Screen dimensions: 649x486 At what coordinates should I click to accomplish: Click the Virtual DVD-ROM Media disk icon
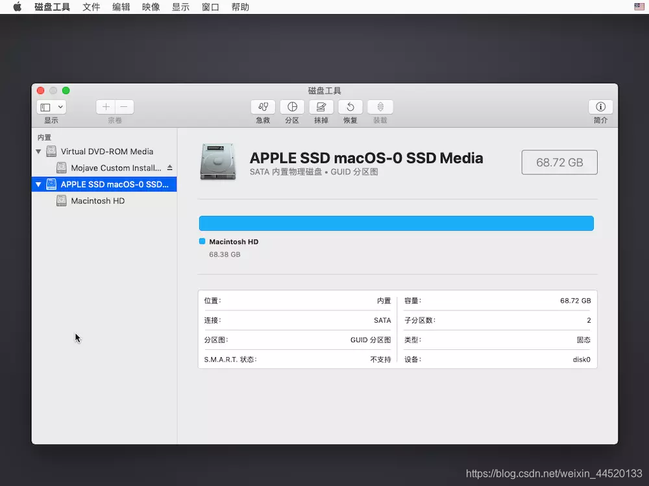coord(51,151)
